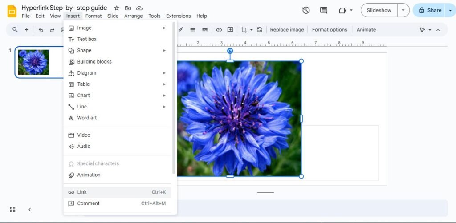456x223 pixels.
Task: Select Building blocks menu item
Action: [x=117, y=62]
